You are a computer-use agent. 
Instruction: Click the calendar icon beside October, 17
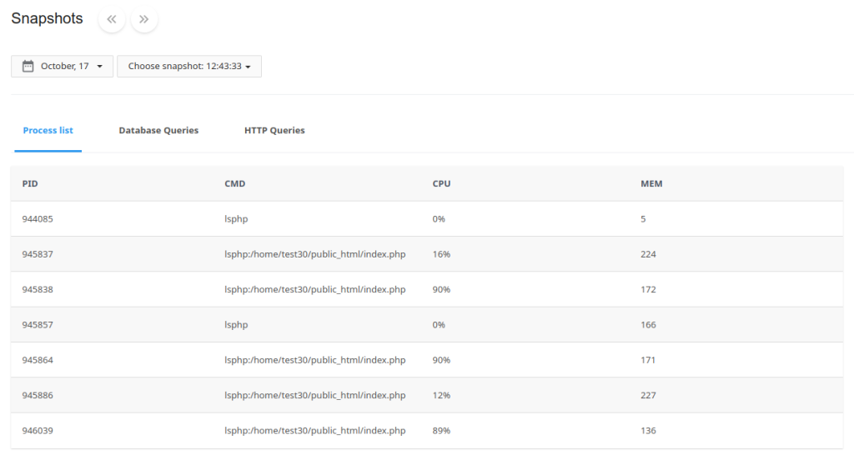tap(28, 66)
